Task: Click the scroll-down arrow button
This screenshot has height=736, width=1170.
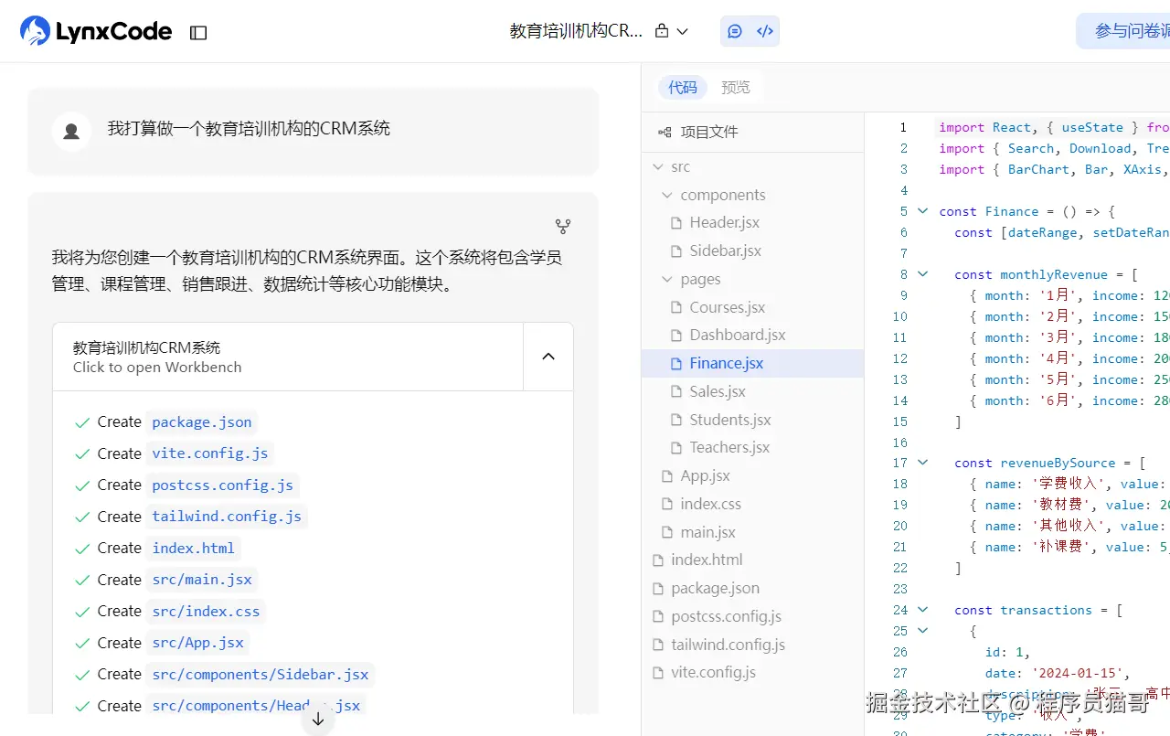Action: 318,720
